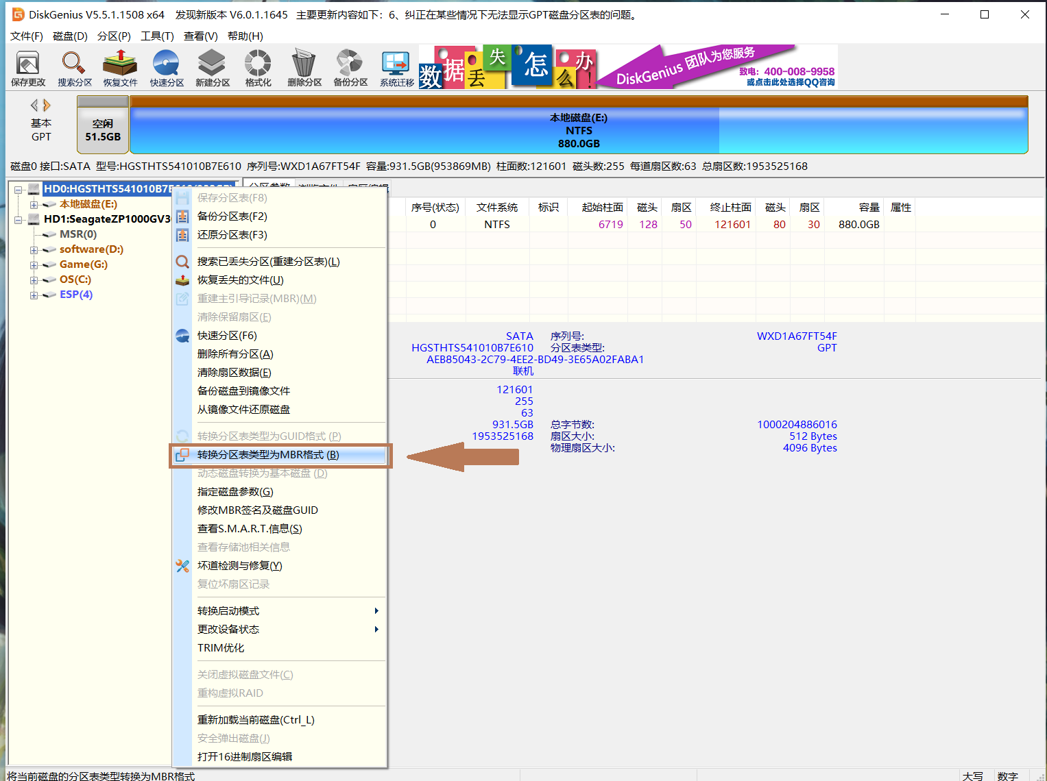Open the 文件(F) menu
The image size is (1047, 781).
coord(27,36)
